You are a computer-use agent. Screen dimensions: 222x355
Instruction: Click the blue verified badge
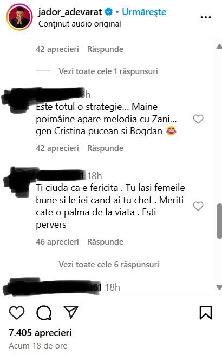click(108, 12)
